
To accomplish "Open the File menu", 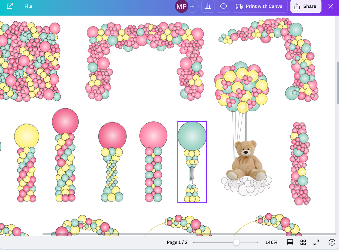I will coord(28,6).
